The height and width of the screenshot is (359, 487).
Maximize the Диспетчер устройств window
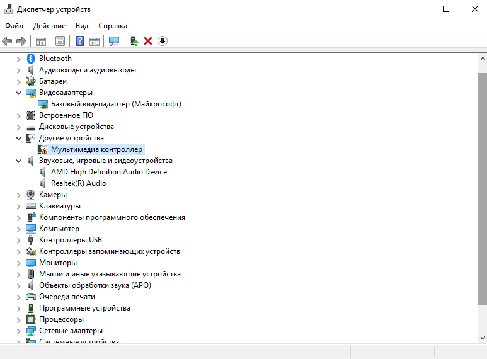[x=446, y=9]
